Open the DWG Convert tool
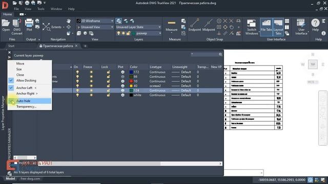328x184 pixels. coord(17,27)
